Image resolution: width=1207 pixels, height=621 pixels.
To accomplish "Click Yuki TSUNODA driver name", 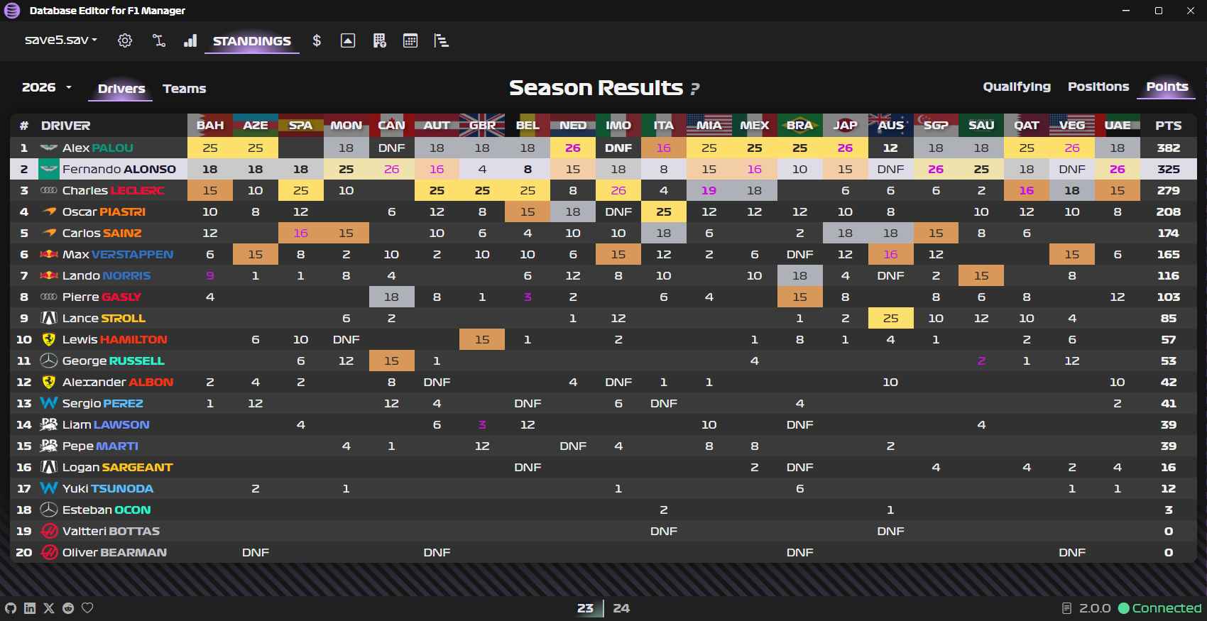I will [108, 488].
